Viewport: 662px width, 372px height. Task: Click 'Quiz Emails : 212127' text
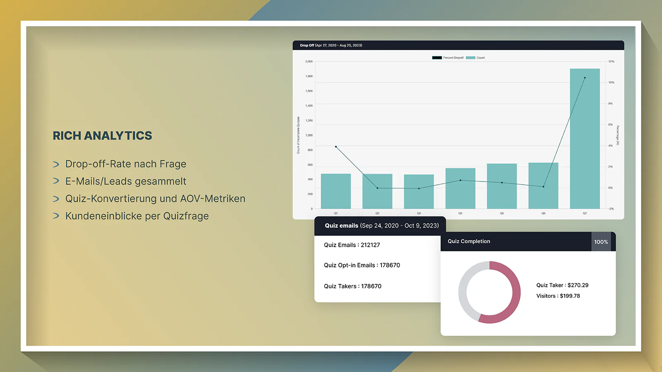pyautogui.click(x=352, y=245)
